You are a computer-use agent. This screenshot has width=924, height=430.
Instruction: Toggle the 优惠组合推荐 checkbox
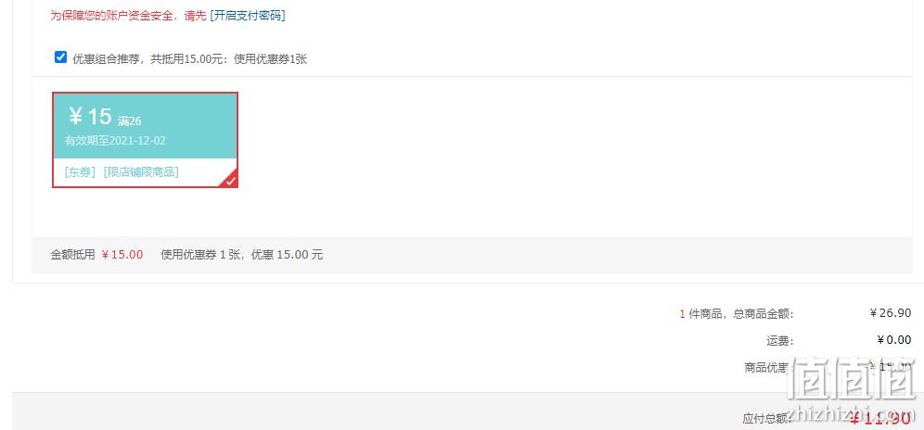tap(60, 57)
